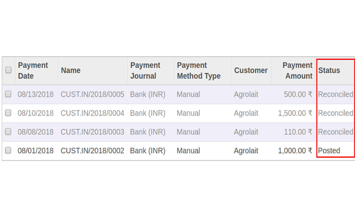The height and width of the screenshot is (199, 355).
Task: Open payment CUST.IN/2018/0005
Action: point(92,94)
